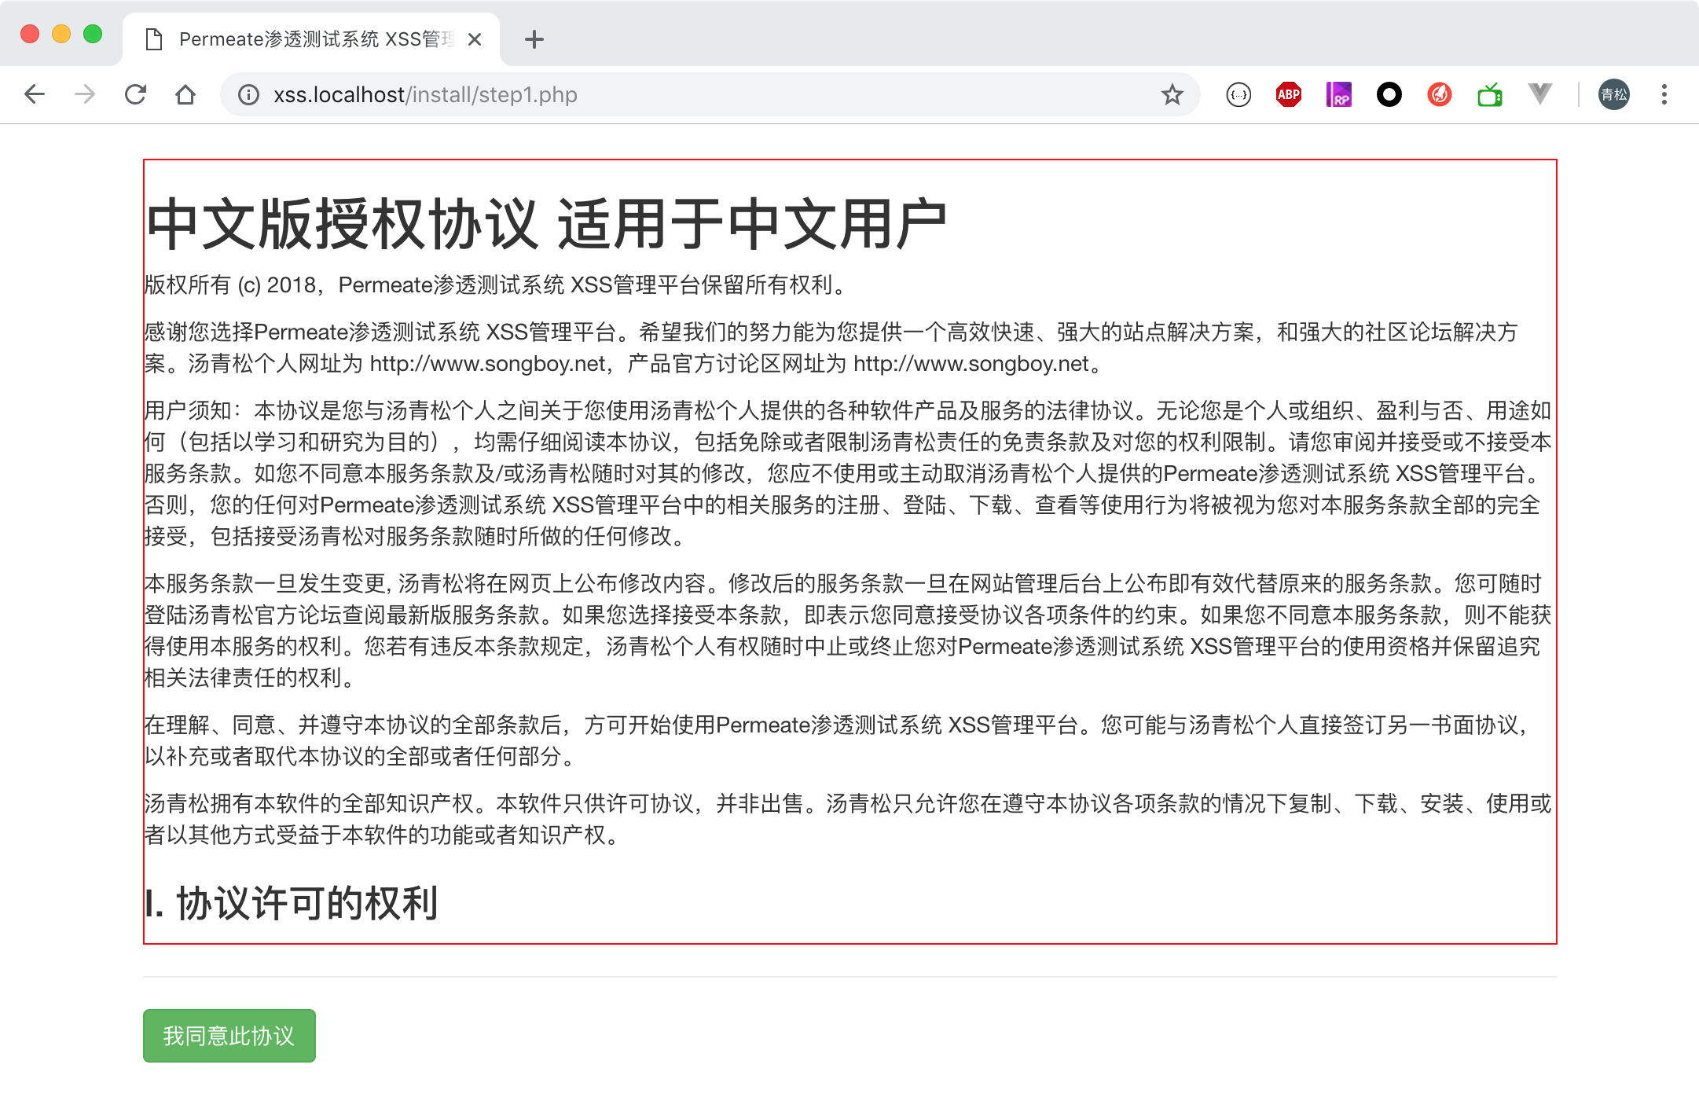Open the Chrome three-dot menu
The width and height of the screenshot is (1699, 1094).
tap(1664, 95)
